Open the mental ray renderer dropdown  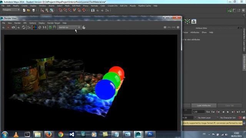pos(69,27)
